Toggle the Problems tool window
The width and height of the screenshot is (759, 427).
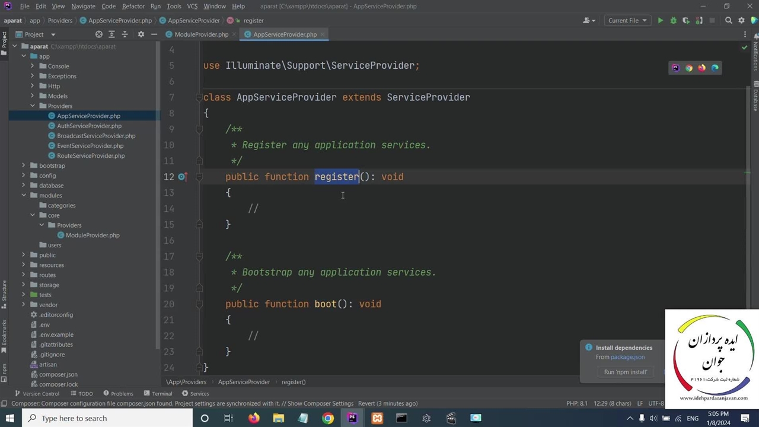(x=118, y=393)
